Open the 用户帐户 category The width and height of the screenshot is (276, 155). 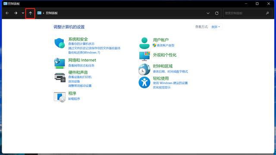point(161,40)
